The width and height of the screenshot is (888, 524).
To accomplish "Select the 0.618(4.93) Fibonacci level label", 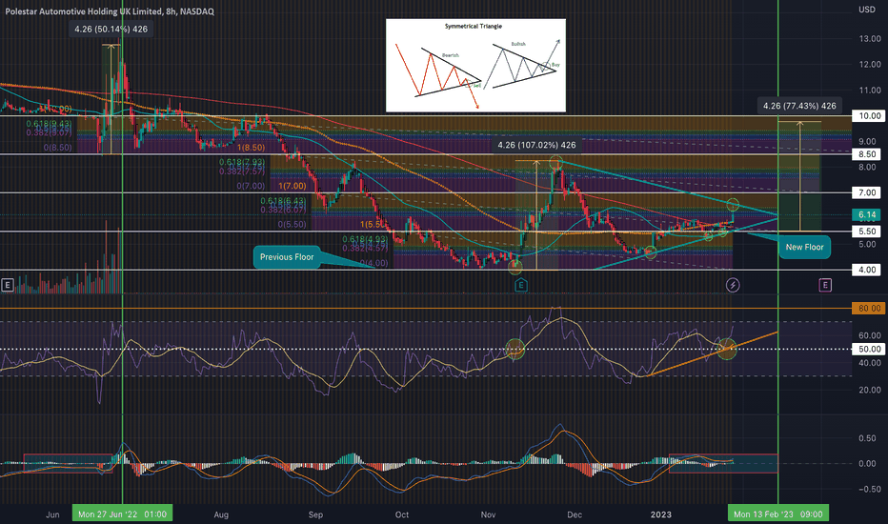I will [365, 240].
